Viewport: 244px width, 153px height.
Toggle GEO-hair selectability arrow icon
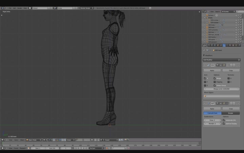pos(238,32)
